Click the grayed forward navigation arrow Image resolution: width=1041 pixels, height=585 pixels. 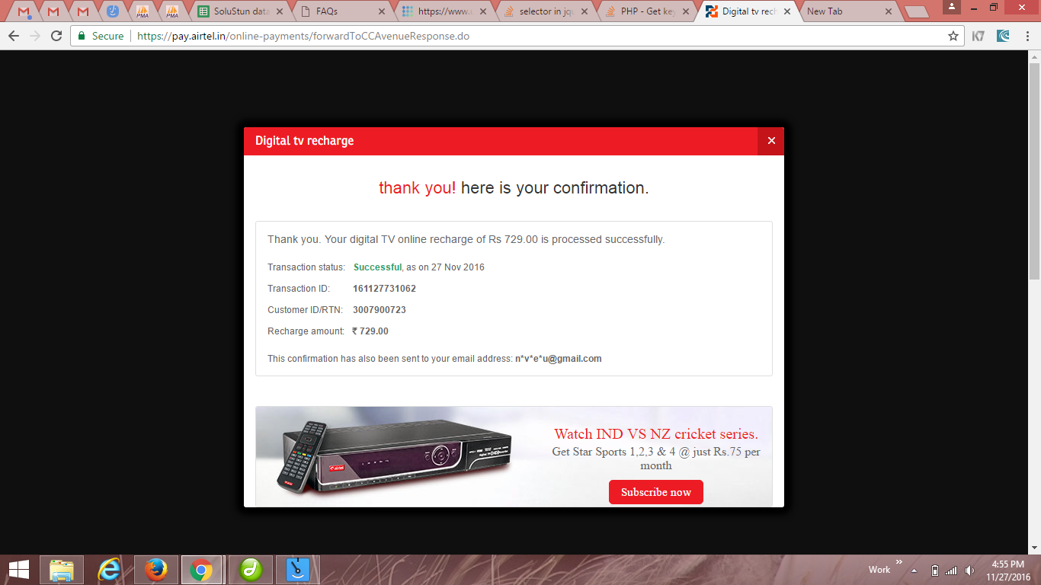35,36
